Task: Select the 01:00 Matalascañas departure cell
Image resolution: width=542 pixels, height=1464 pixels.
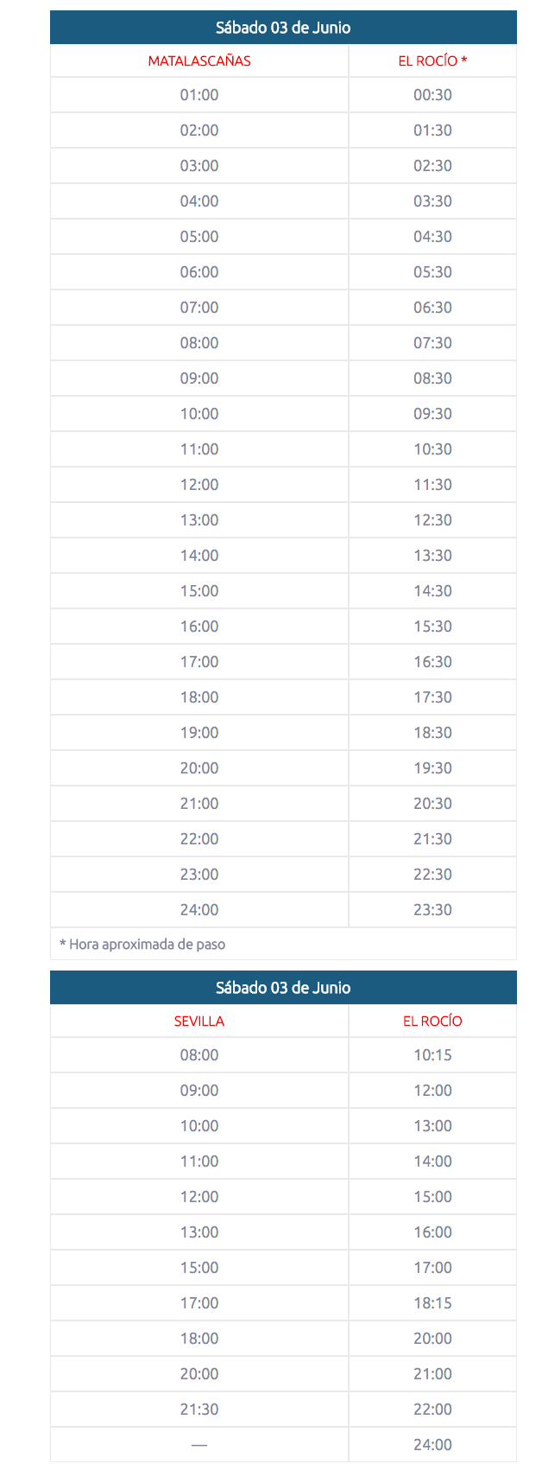Action: tap(199, 95)
